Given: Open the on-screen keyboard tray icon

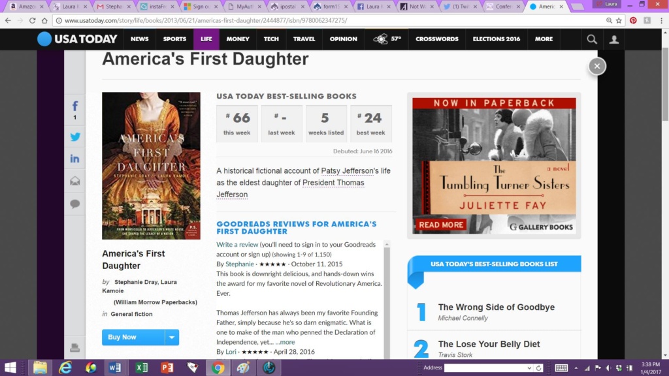Looking at the screenshot, I should (x=561, y=368).
